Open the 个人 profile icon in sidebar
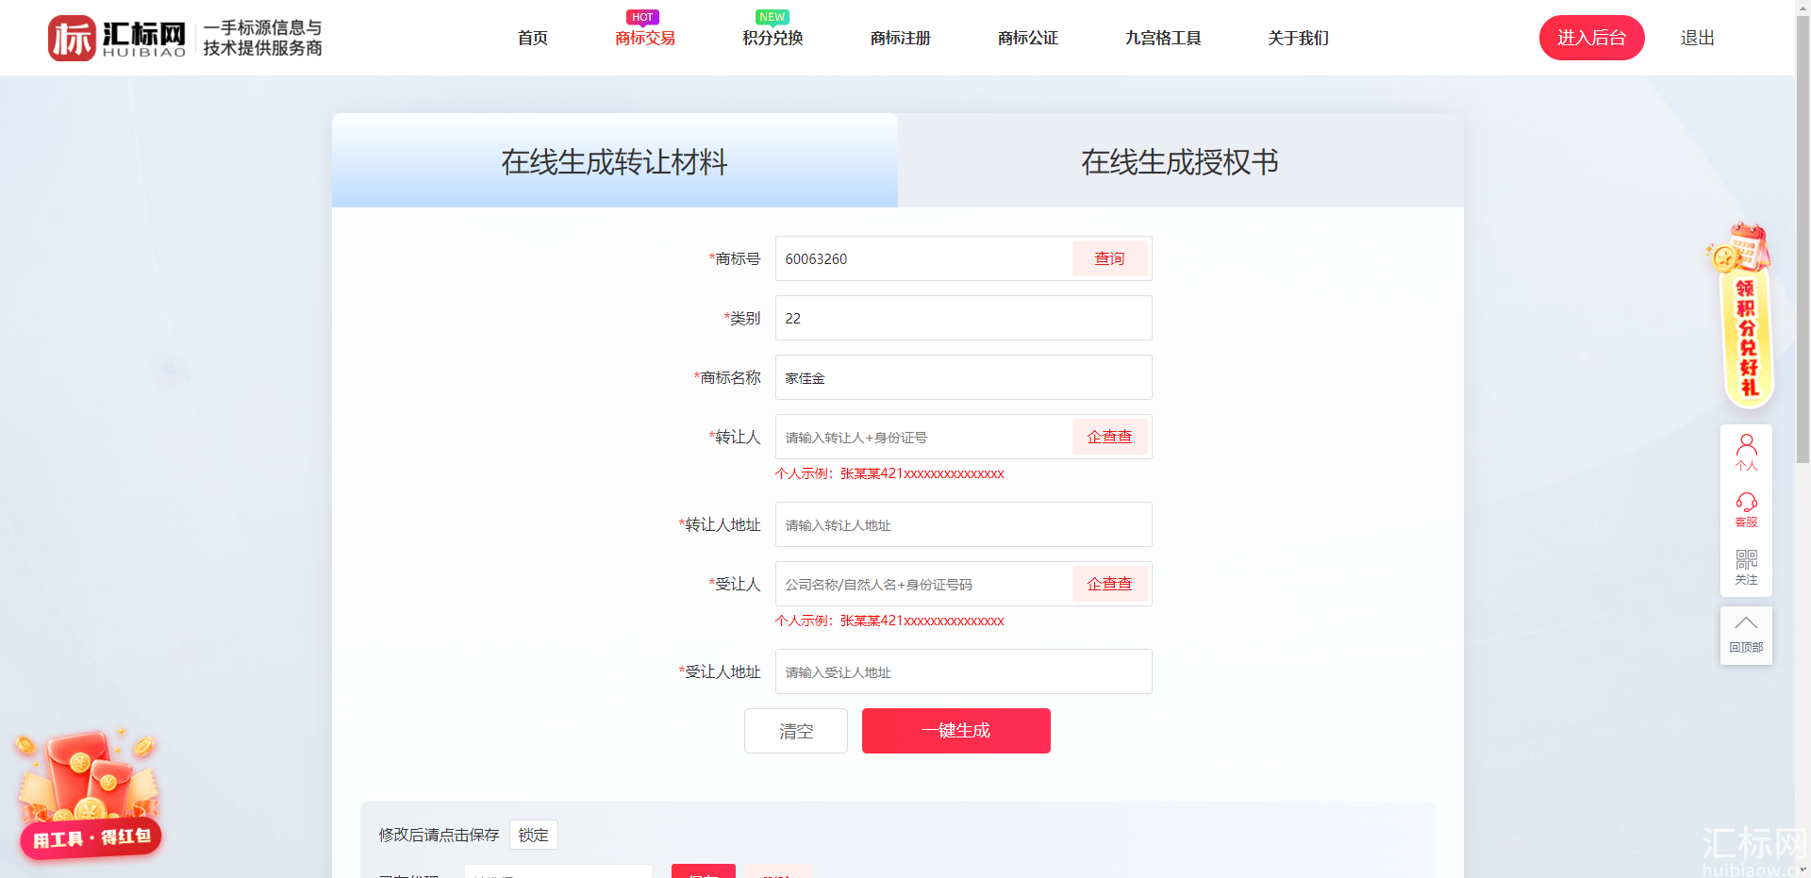 coord(1746,453)
